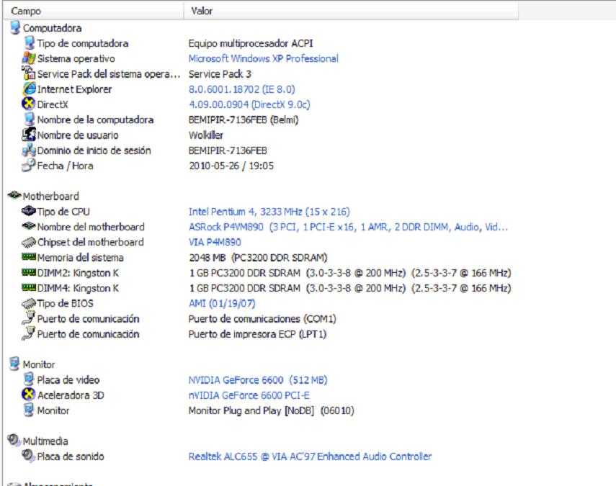Click the Motherboard category icon
The width and height of the screenshot is (616, 486).
[x=14, y=195]
